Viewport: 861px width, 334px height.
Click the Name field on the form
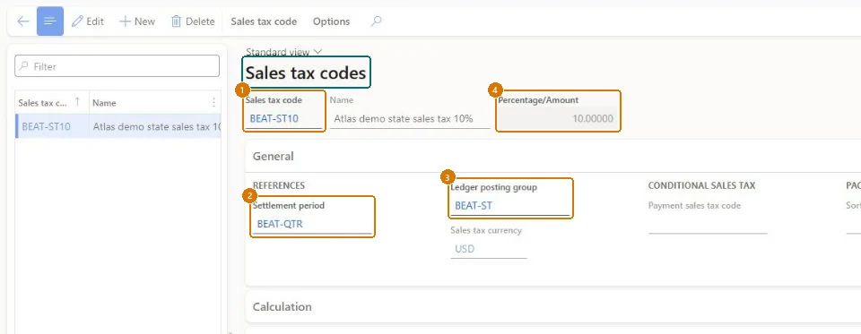click(x=410, y=119)
